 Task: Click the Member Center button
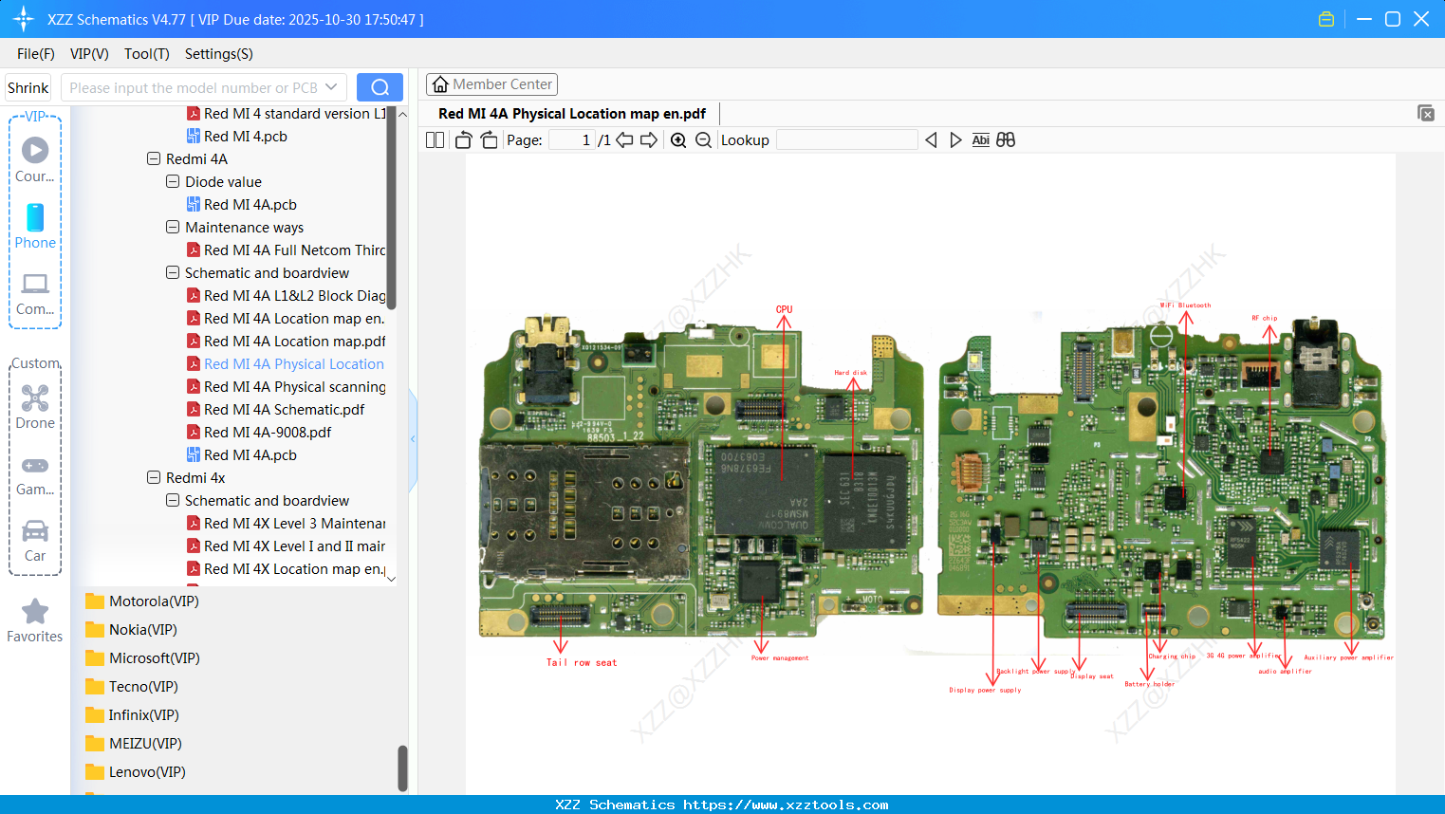click(491, 84)
